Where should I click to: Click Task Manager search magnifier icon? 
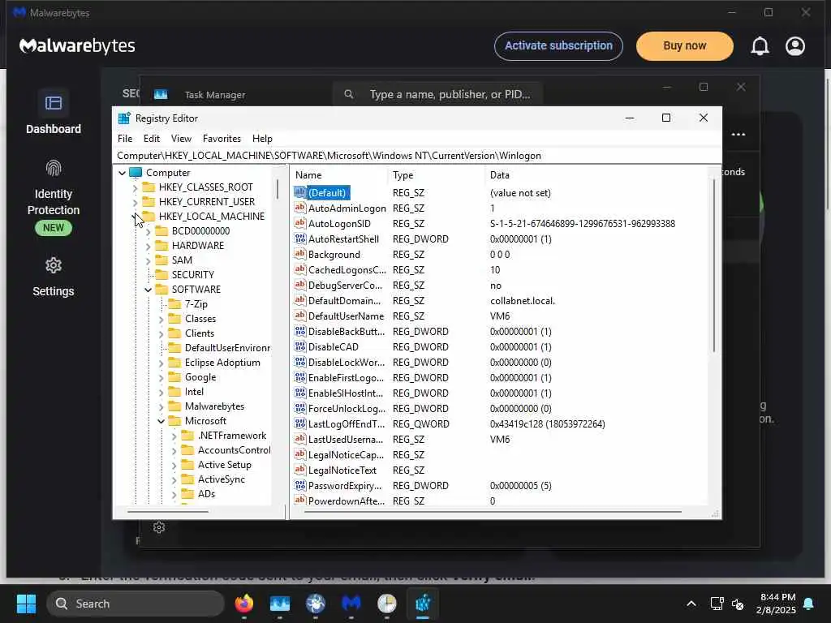[x=349, y=94]
